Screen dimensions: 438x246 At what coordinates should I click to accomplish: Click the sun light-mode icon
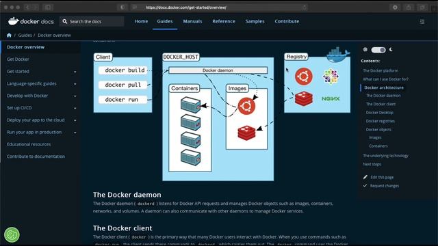(365, 49)
